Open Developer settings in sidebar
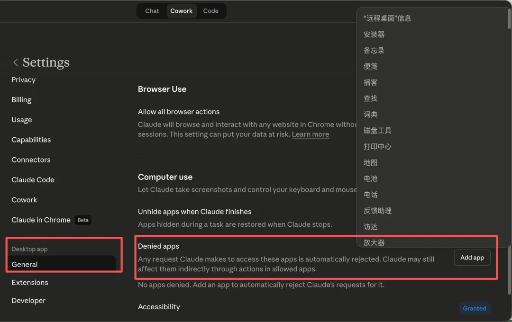The height and width of the screenshot is (322, 512). click(28, 301)
